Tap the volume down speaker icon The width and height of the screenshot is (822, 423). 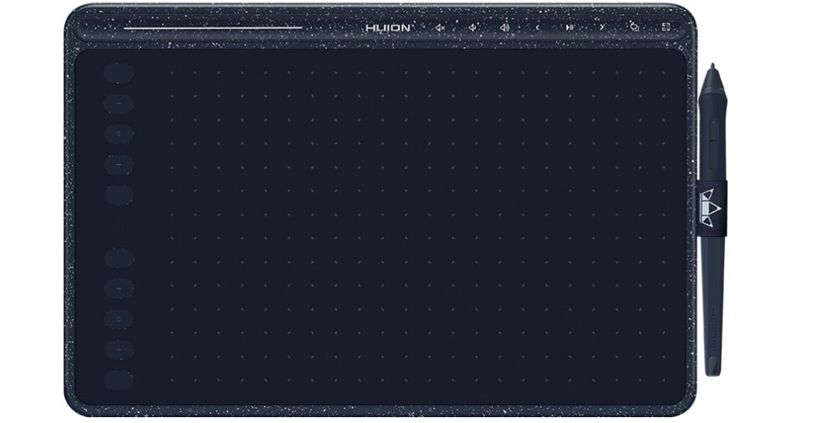(x=472, y=28)
